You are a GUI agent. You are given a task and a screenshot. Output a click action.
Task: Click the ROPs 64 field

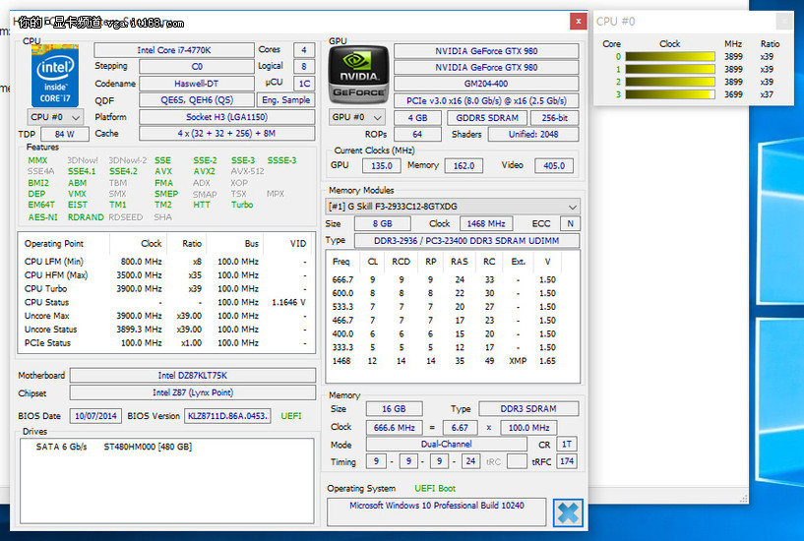click(417, 134)
